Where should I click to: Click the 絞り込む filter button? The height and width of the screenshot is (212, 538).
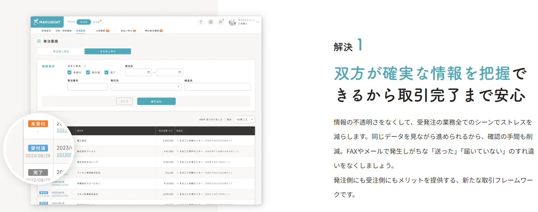coord(156,101)
